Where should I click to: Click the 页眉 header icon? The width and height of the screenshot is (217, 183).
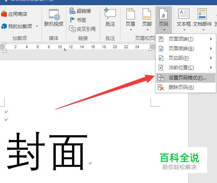coord(130,14)
